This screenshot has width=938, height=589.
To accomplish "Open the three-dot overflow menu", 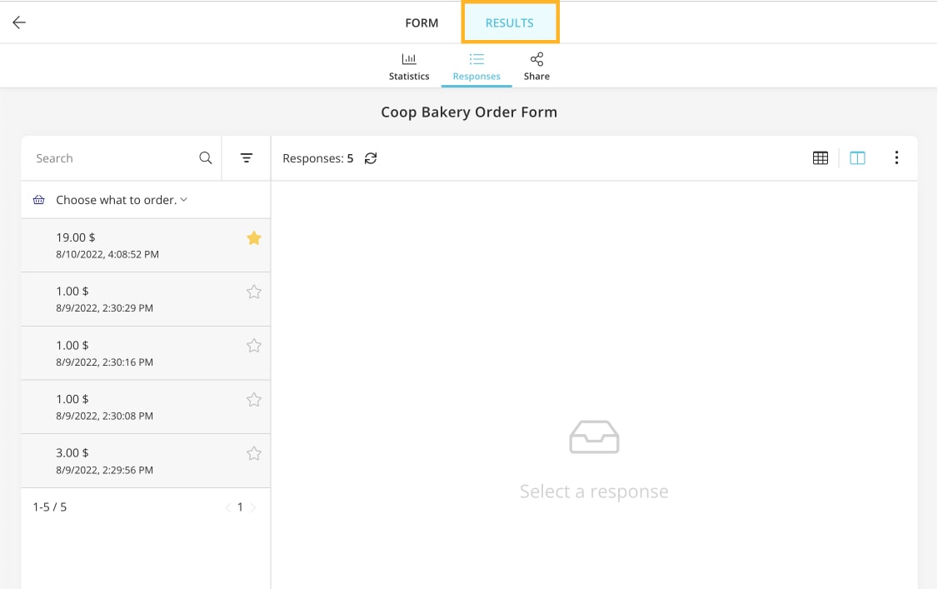I will 896,157.
